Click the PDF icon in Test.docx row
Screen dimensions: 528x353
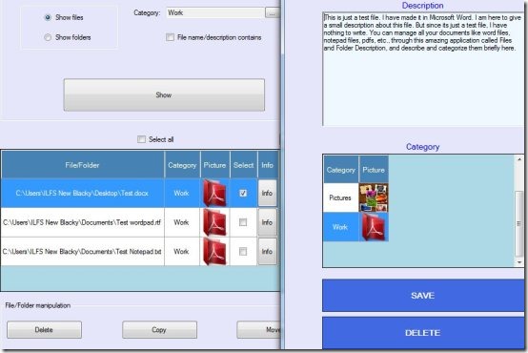214,193
